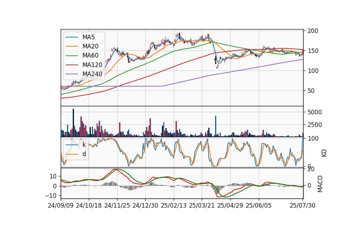This screenshot has height=242, width=337.
Task: Click the 25/06/05 date label
Action: click(259, 206)
